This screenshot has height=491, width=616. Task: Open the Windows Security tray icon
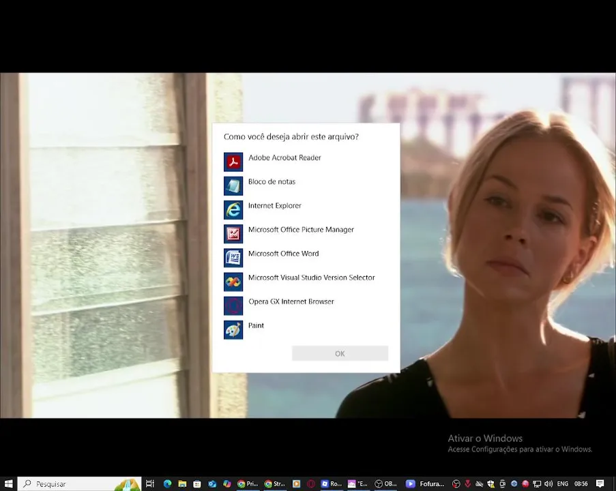490,483
